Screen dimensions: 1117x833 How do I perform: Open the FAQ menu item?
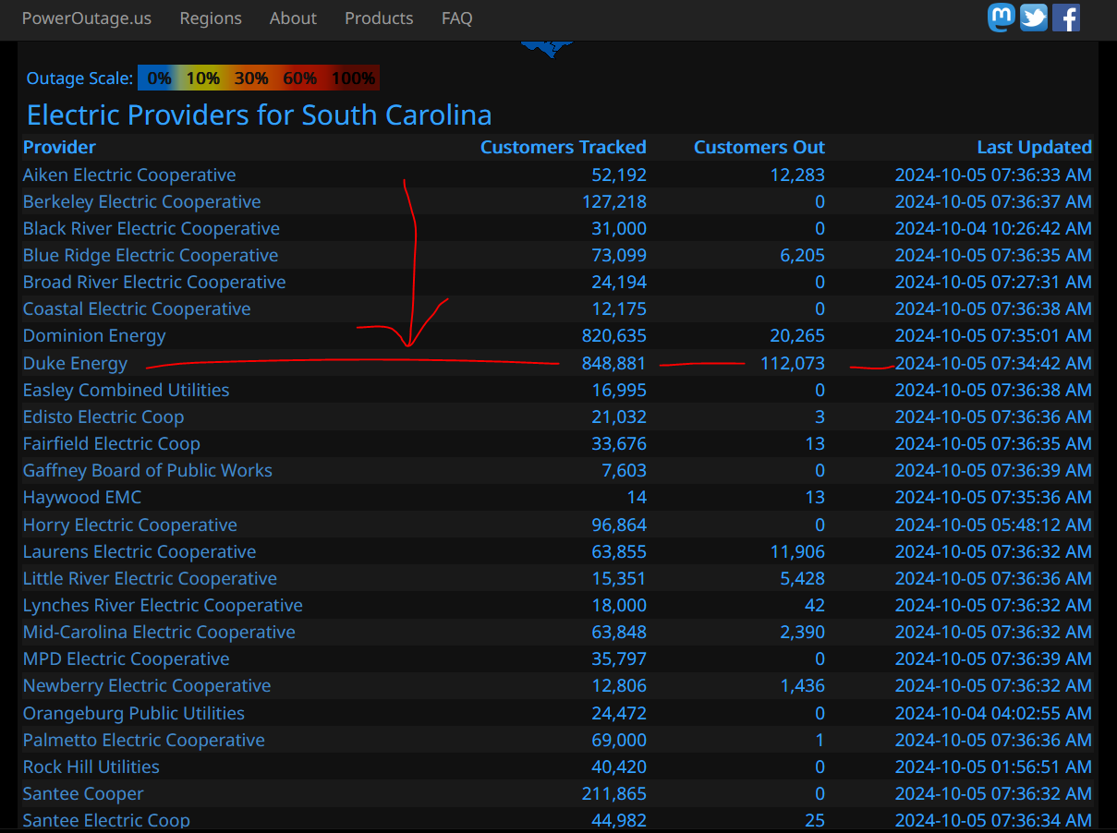[457, 18]
